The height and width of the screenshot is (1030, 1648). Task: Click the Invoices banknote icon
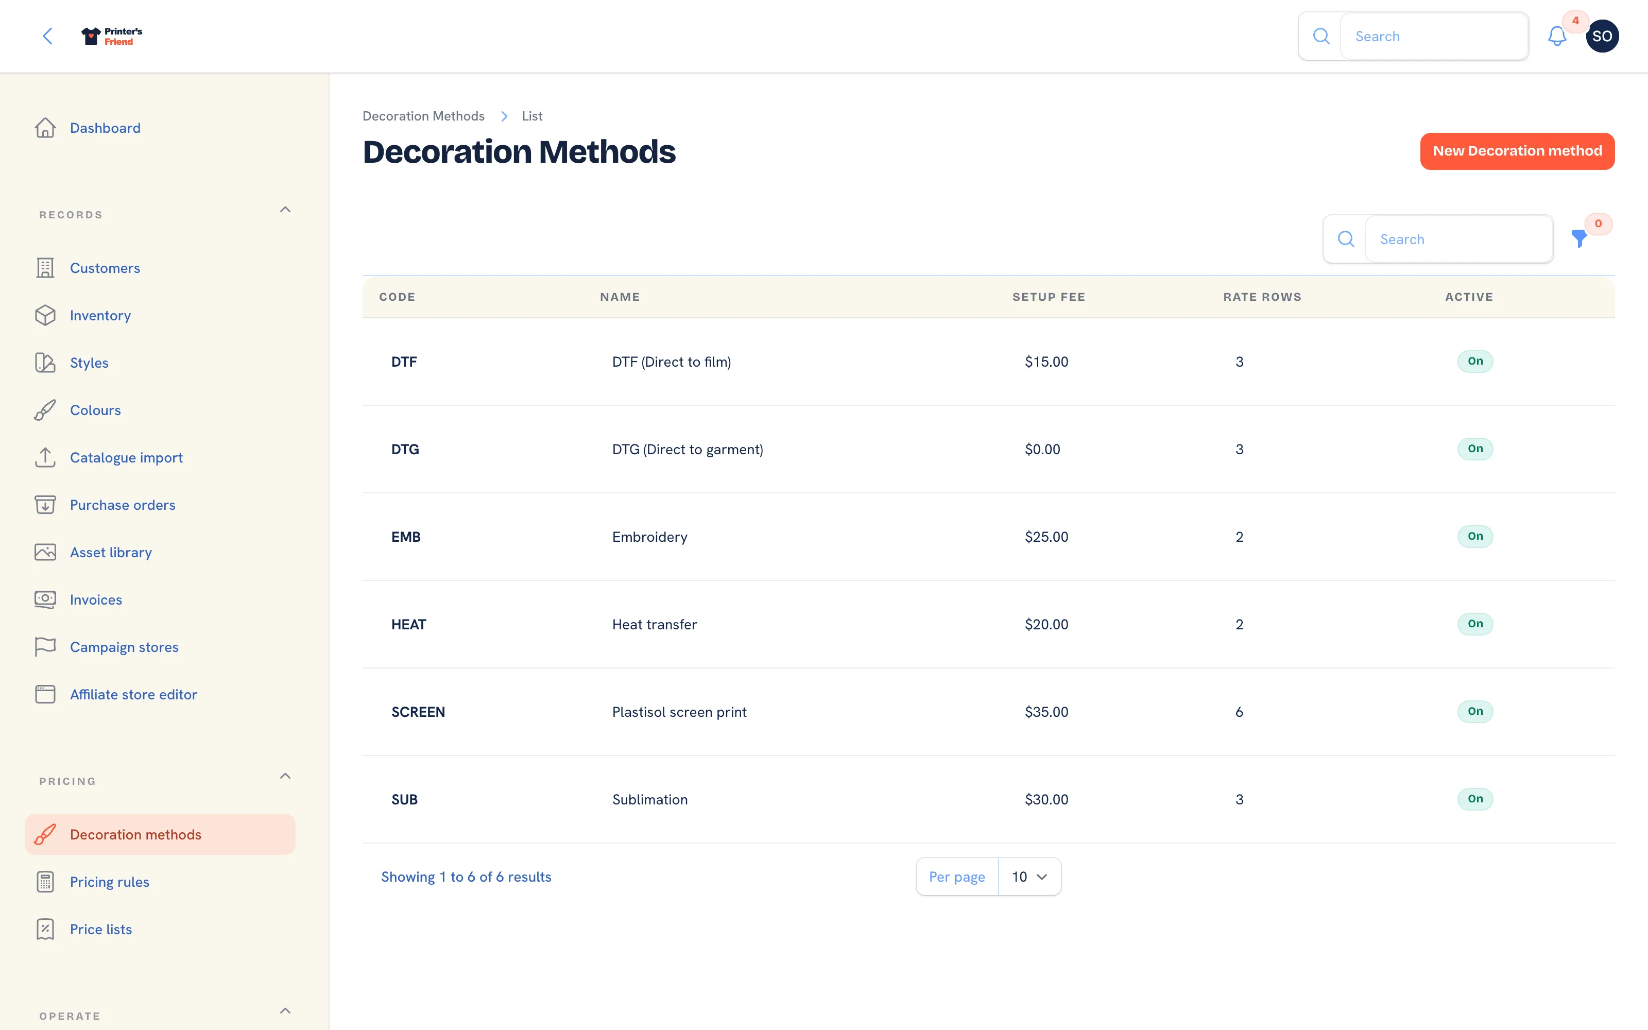click(x=46, y=599)
